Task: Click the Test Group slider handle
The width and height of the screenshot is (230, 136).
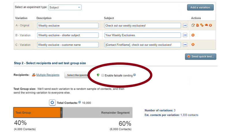Action: point(61,112)
